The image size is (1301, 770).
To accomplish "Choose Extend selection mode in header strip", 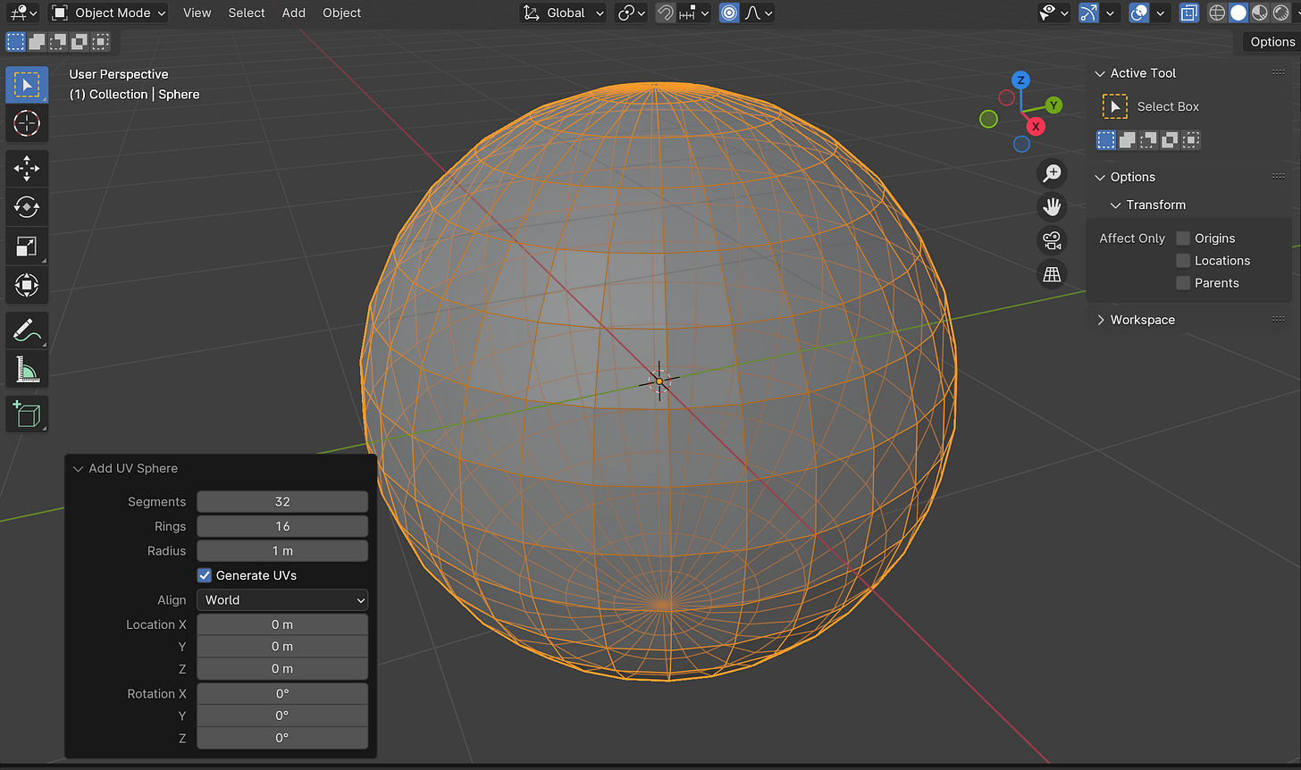I will coord(38,41).
